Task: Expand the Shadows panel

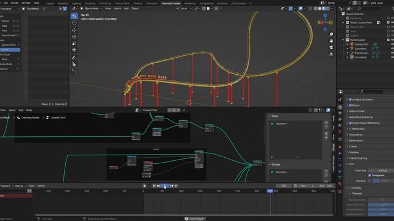Action: click(354, 152)
